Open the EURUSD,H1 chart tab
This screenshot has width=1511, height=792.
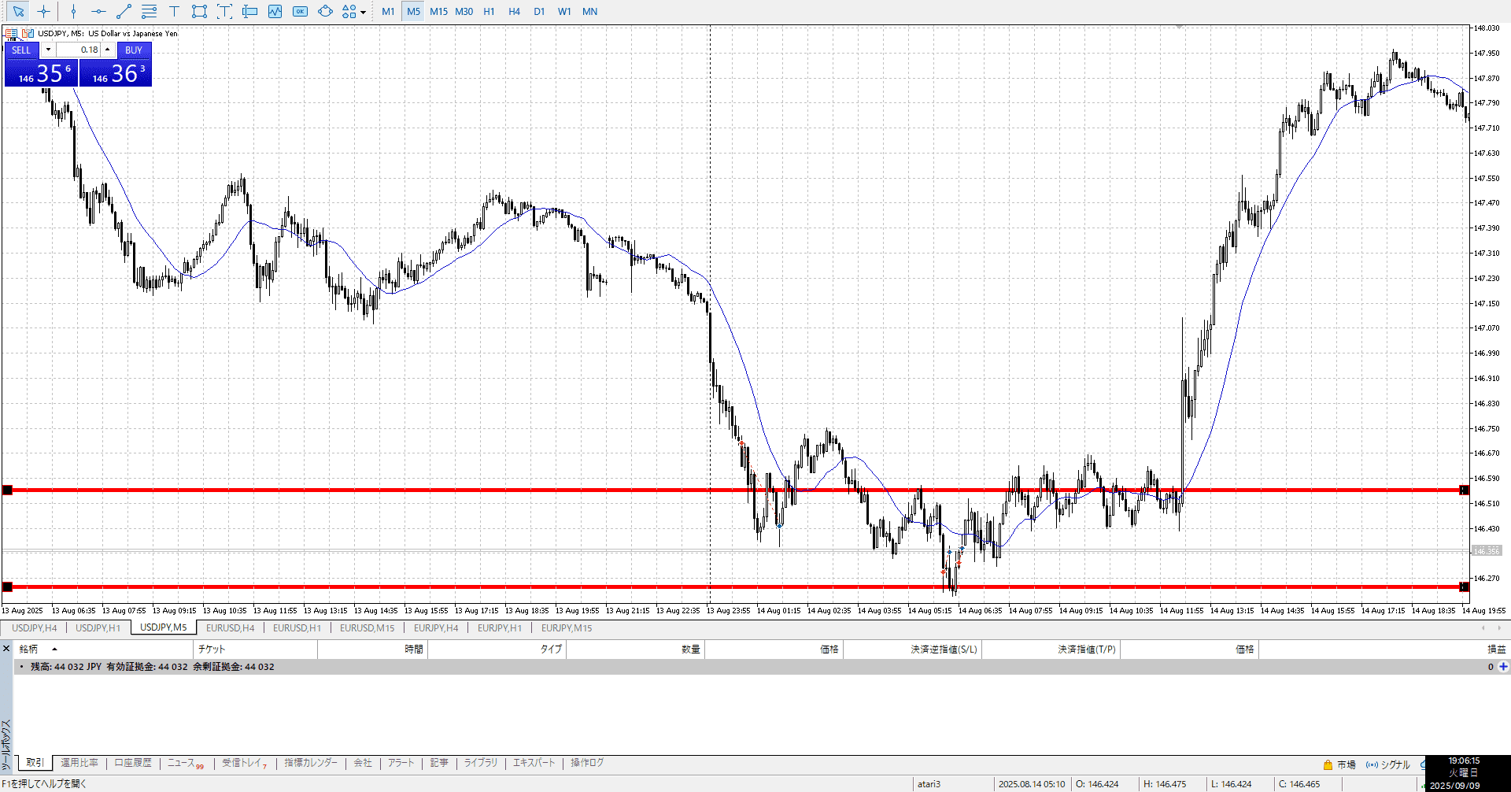coord(297,628)
